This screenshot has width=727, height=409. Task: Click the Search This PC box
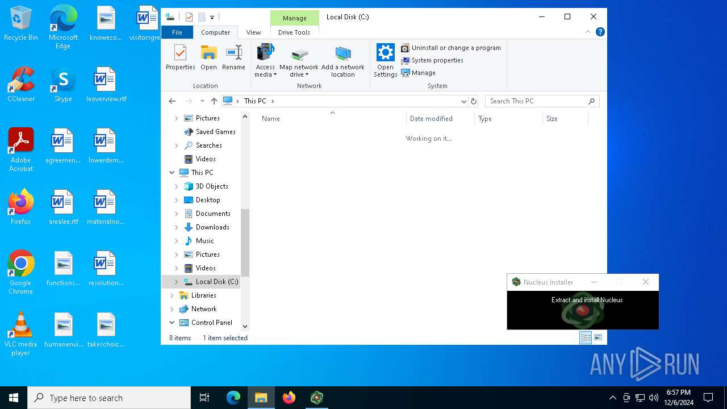pyautogui.click(x=542, y=101)
